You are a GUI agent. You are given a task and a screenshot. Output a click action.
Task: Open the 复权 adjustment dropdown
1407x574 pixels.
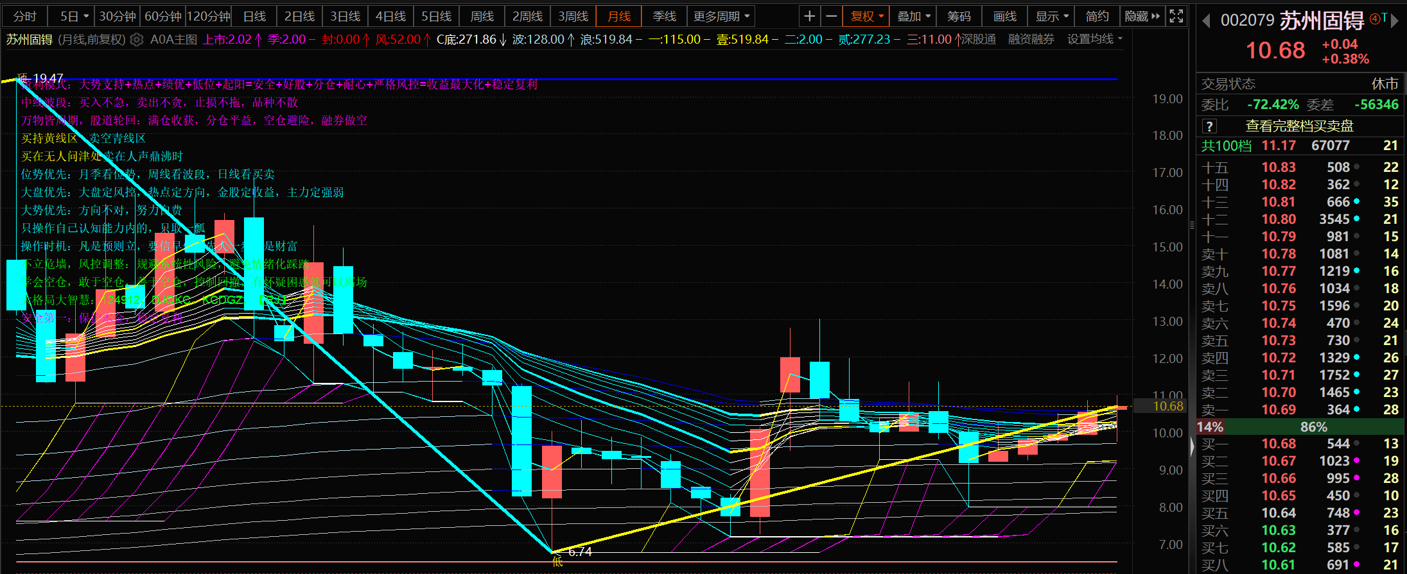866,16
